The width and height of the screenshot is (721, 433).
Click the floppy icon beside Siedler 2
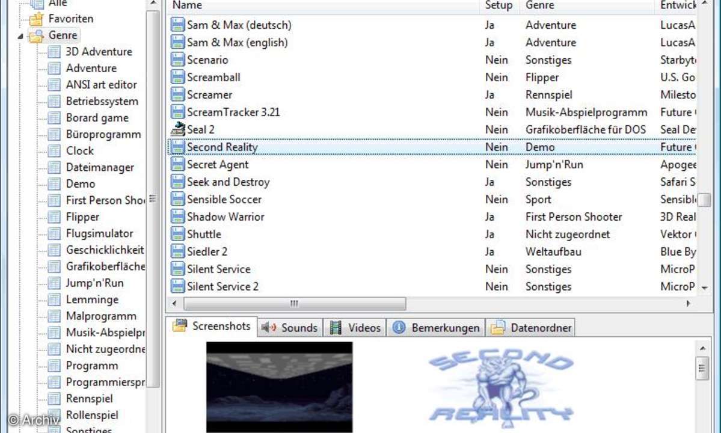tap(177, 252)
